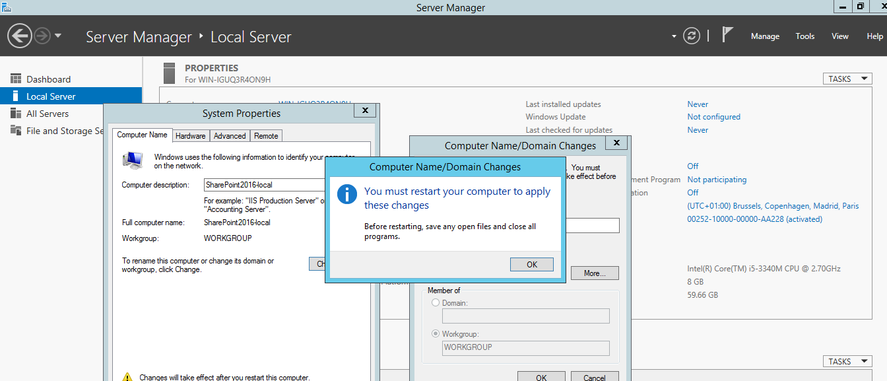Click the 8 GB memory value

tap(694, 282)
